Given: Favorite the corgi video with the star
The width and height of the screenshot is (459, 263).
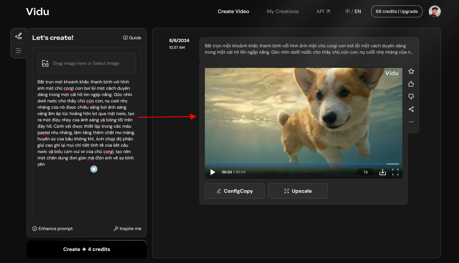Looking at the screenshot, I should [x=411, y=71].
